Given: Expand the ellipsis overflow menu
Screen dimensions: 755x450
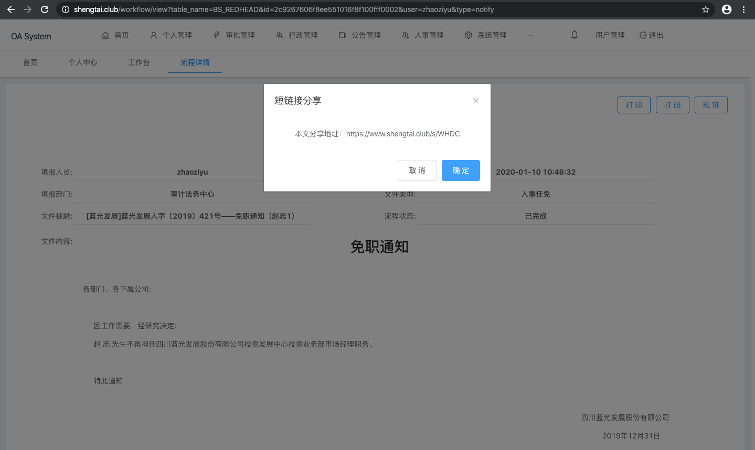Looking at the screenshot, I should click(x=530, y=35).
